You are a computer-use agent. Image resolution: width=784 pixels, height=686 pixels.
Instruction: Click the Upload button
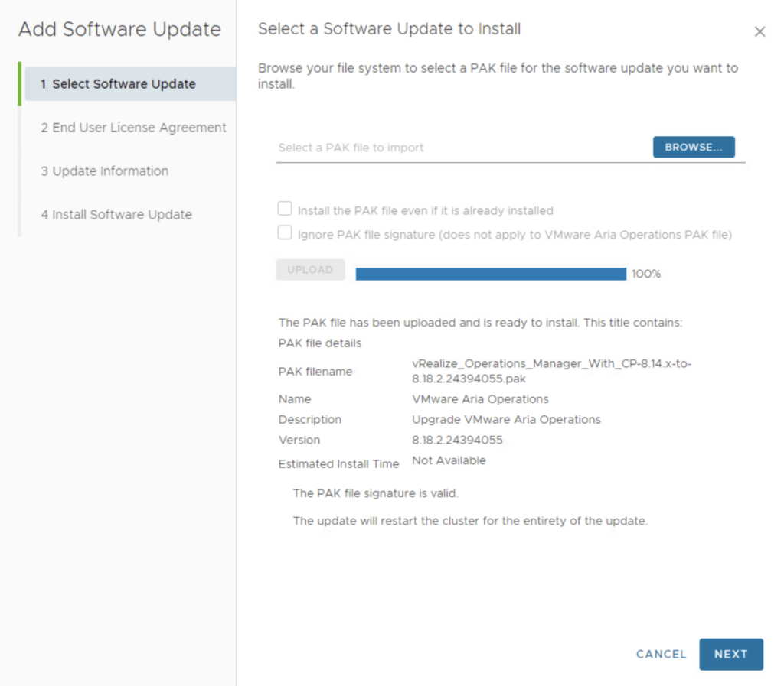310,270
